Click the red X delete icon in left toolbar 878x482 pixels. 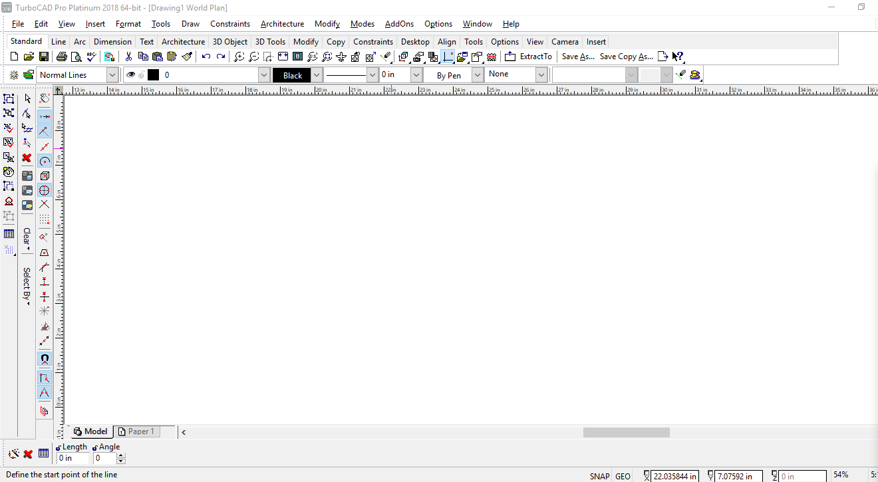pyautogui.click(x=27, y=158)
